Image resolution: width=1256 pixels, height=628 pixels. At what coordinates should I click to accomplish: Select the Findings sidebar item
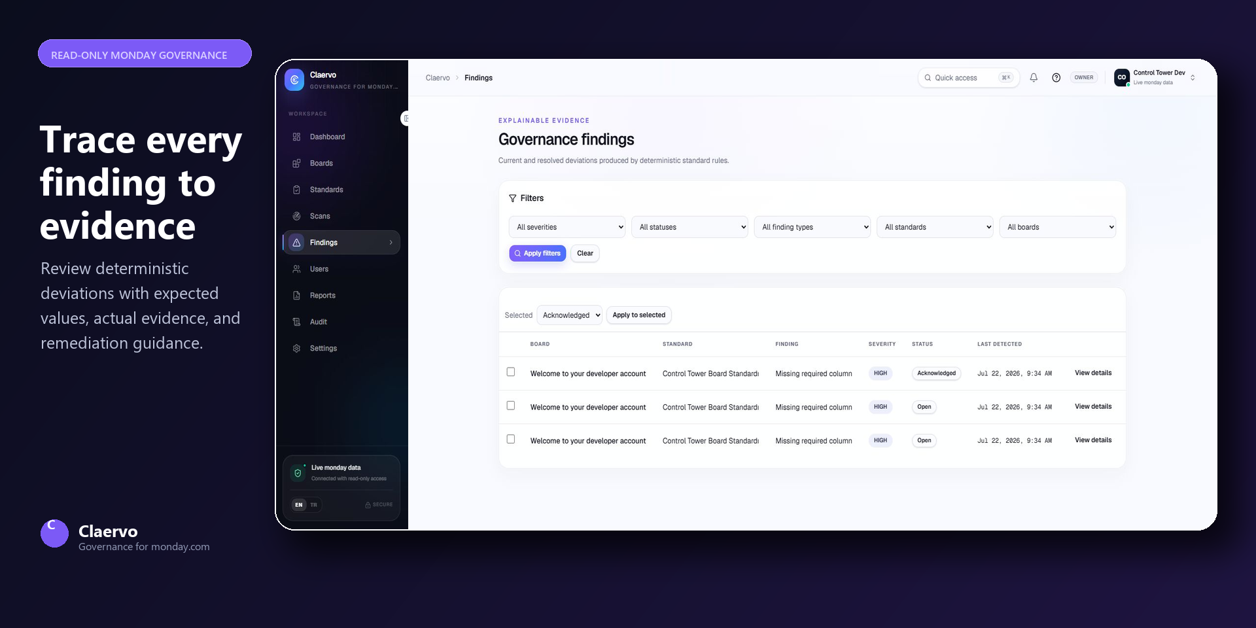341,243
